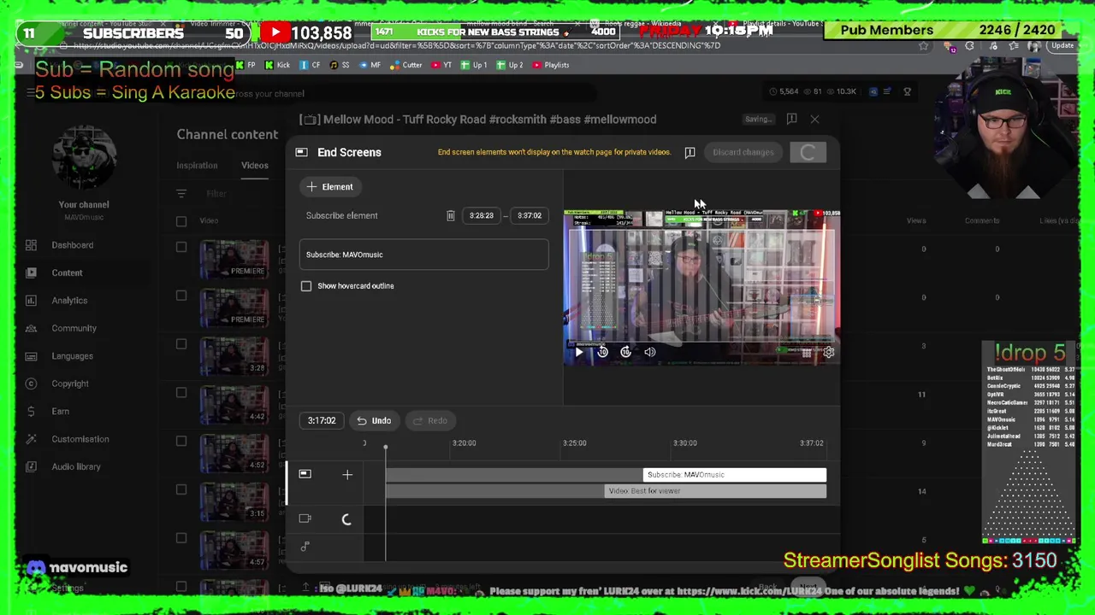Click the Analytics chart icon in sidebar

[x=31, y=301]
